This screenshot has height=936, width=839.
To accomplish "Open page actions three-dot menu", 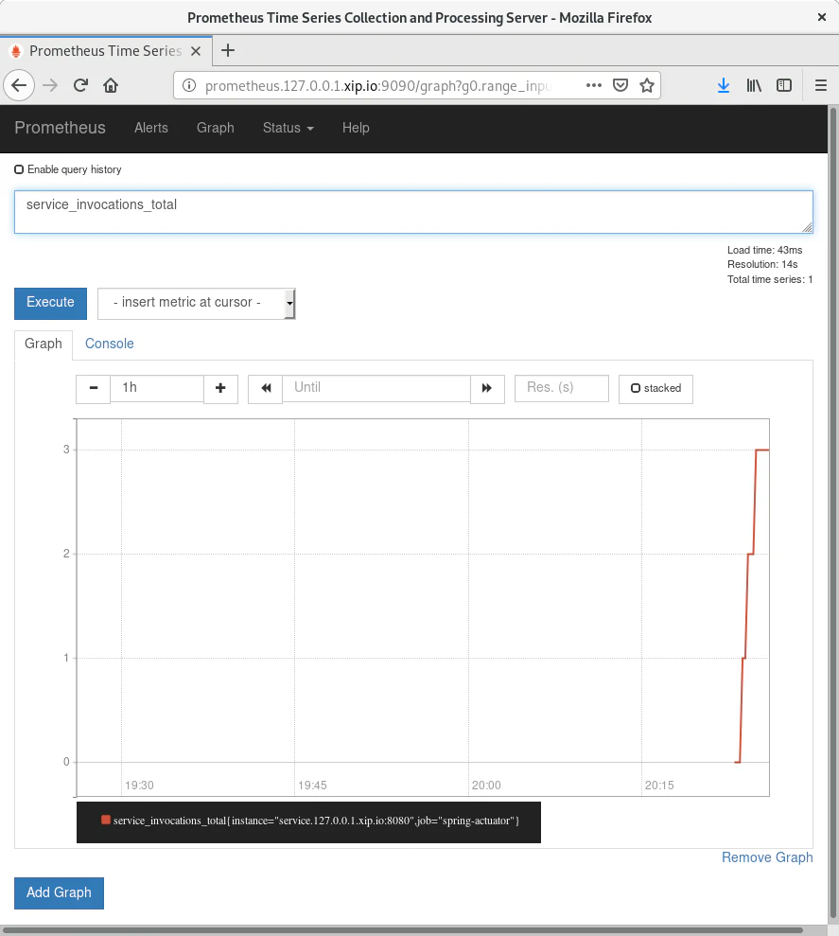I will [x=594, y=85].
